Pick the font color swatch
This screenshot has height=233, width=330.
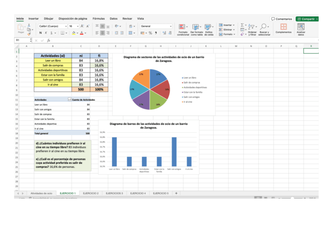[81, 33]
